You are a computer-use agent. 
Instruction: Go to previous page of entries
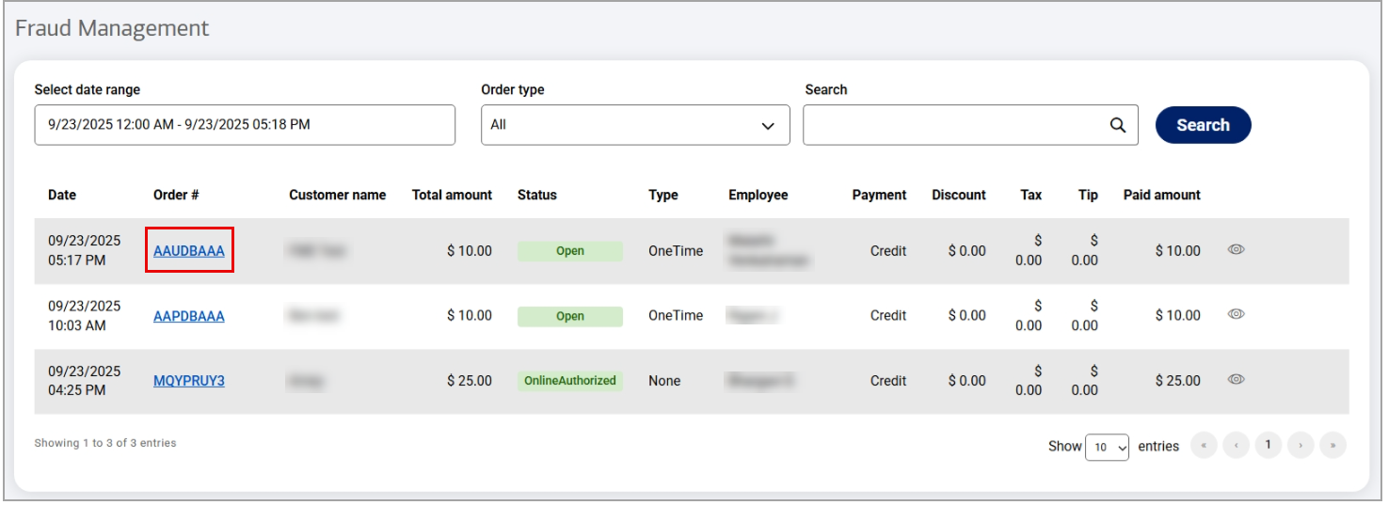click(x=1236, y=445)
